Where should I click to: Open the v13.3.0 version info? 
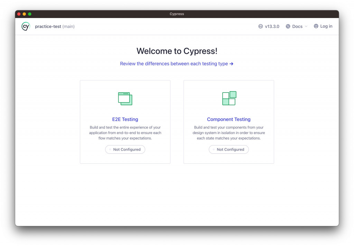pyautogui.click(x=269, y=26)
